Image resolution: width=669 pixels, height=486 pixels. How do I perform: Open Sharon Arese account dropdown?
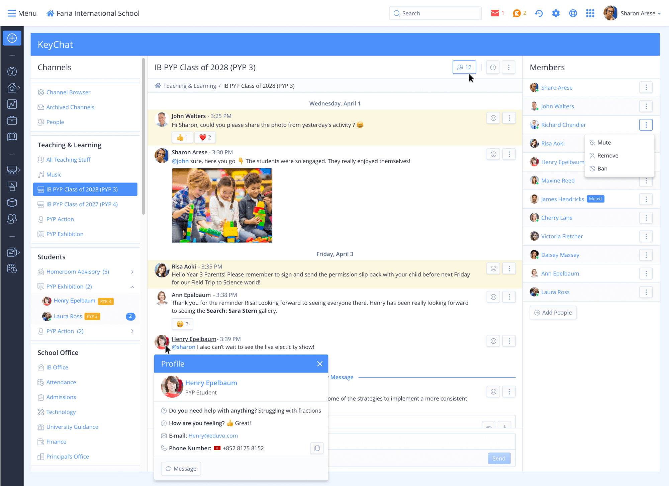point(632,13)
